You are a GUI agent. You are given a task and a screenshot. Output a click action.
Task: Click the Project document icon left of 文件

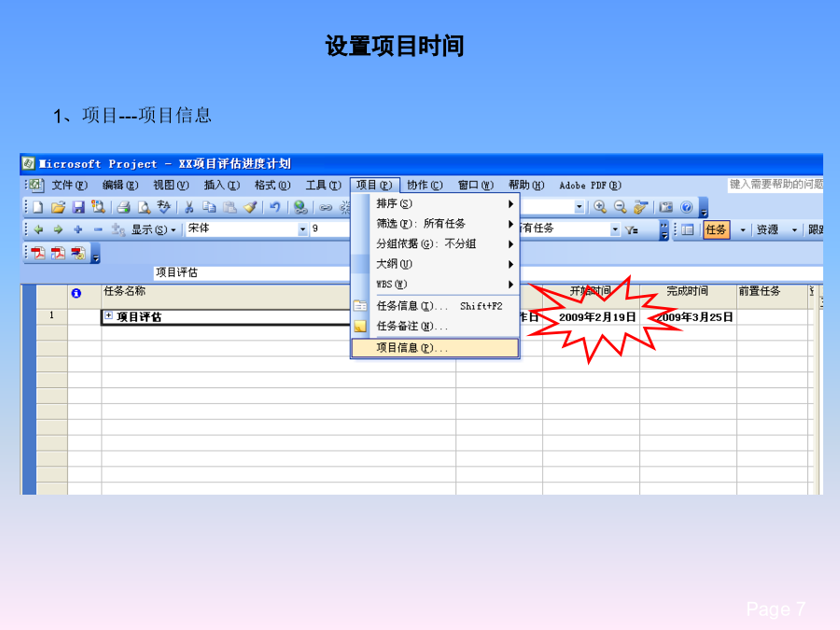coord(35,186)
